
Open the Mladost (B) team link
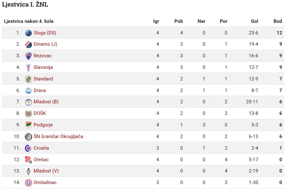tap(46, 102)
